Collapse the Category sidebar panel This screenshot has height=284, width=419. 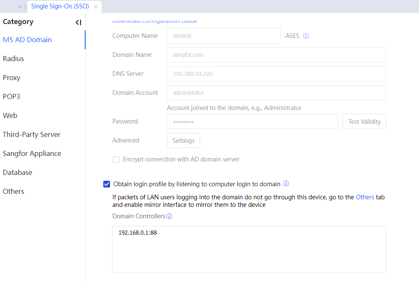[78, 22]
